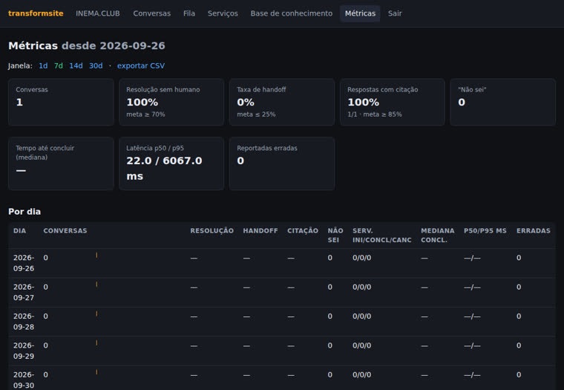Click the Resolução sem humano card

[x=171, y=102]
